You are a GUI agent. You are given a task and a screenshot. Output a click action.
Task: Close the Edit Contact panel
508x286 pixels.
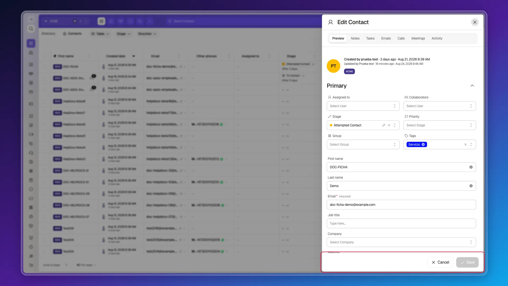[x=475, y=22]
